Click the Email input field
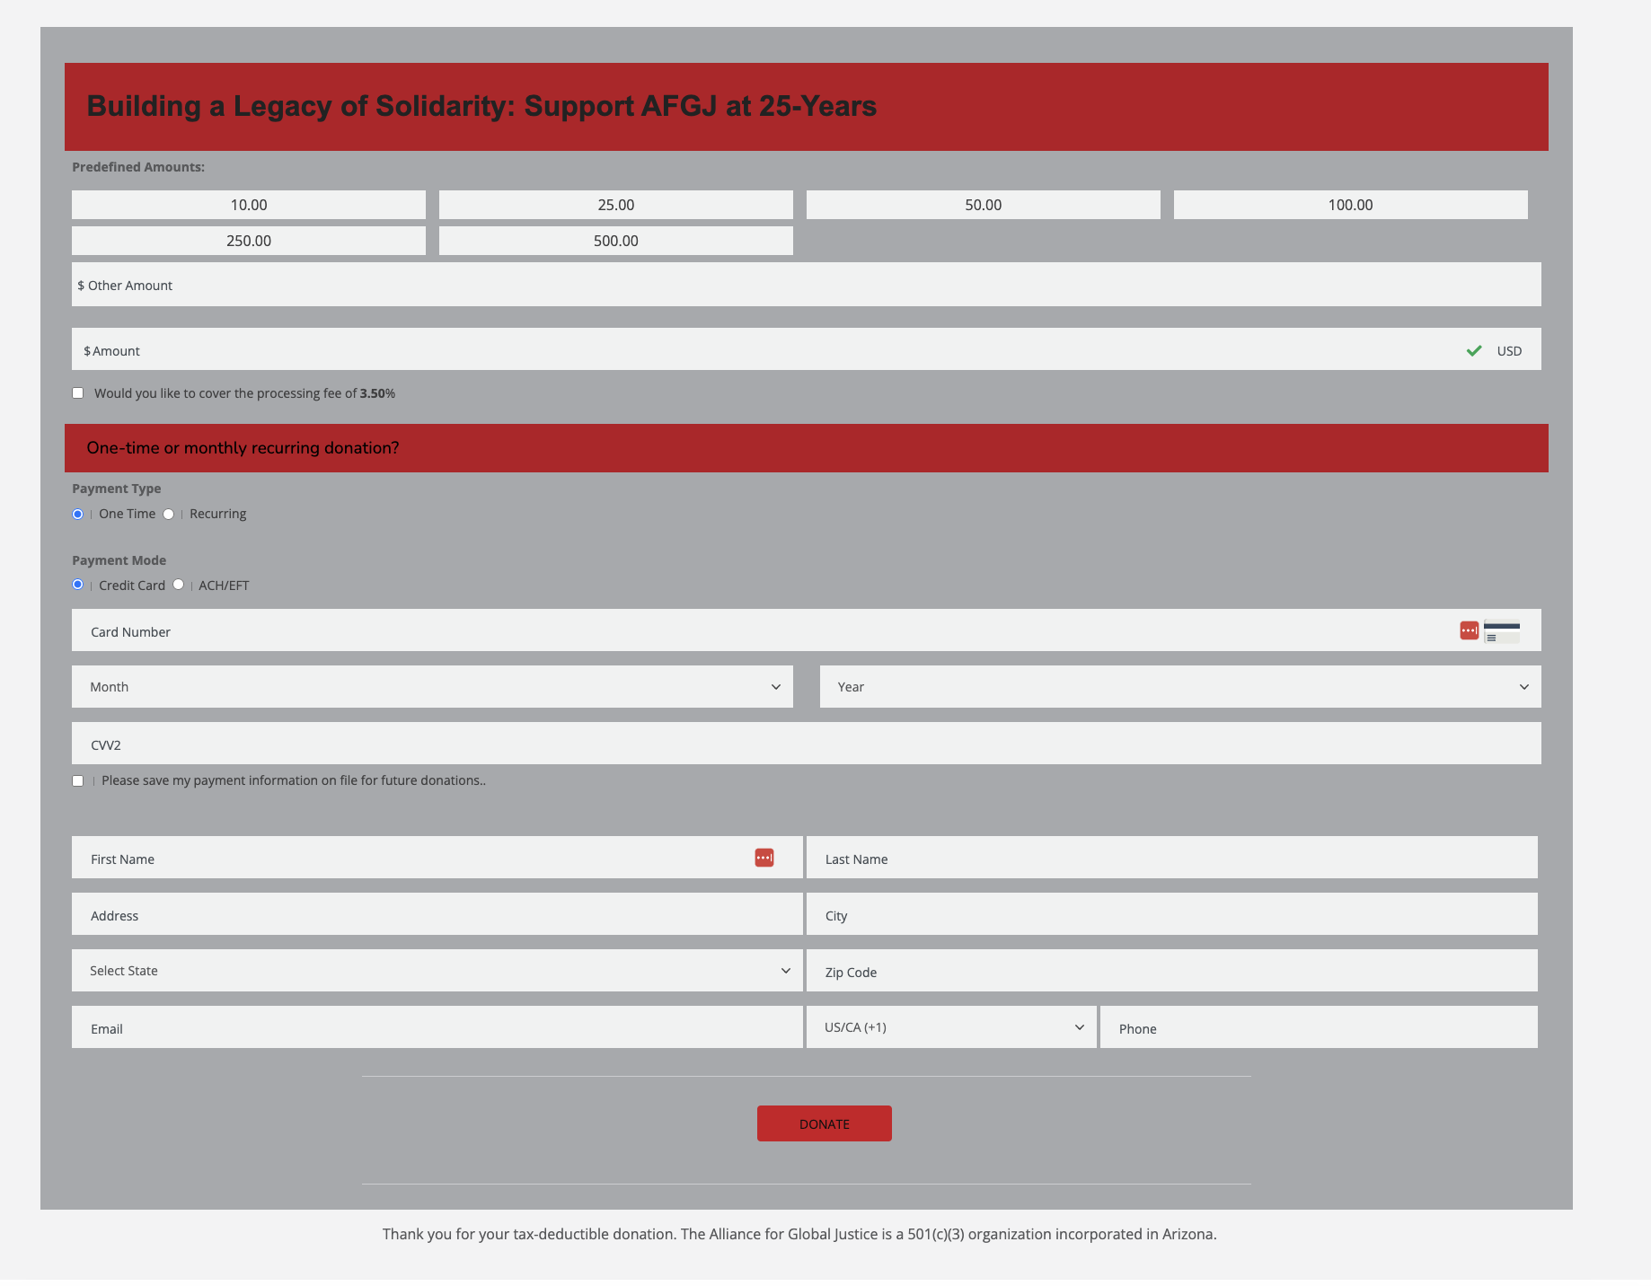 coord(437,1028)
